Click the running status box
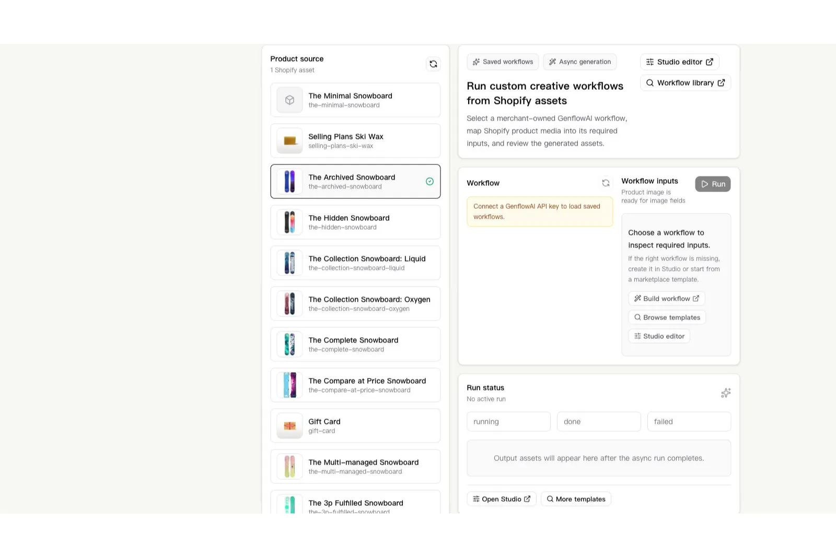 tap(508, 421)
